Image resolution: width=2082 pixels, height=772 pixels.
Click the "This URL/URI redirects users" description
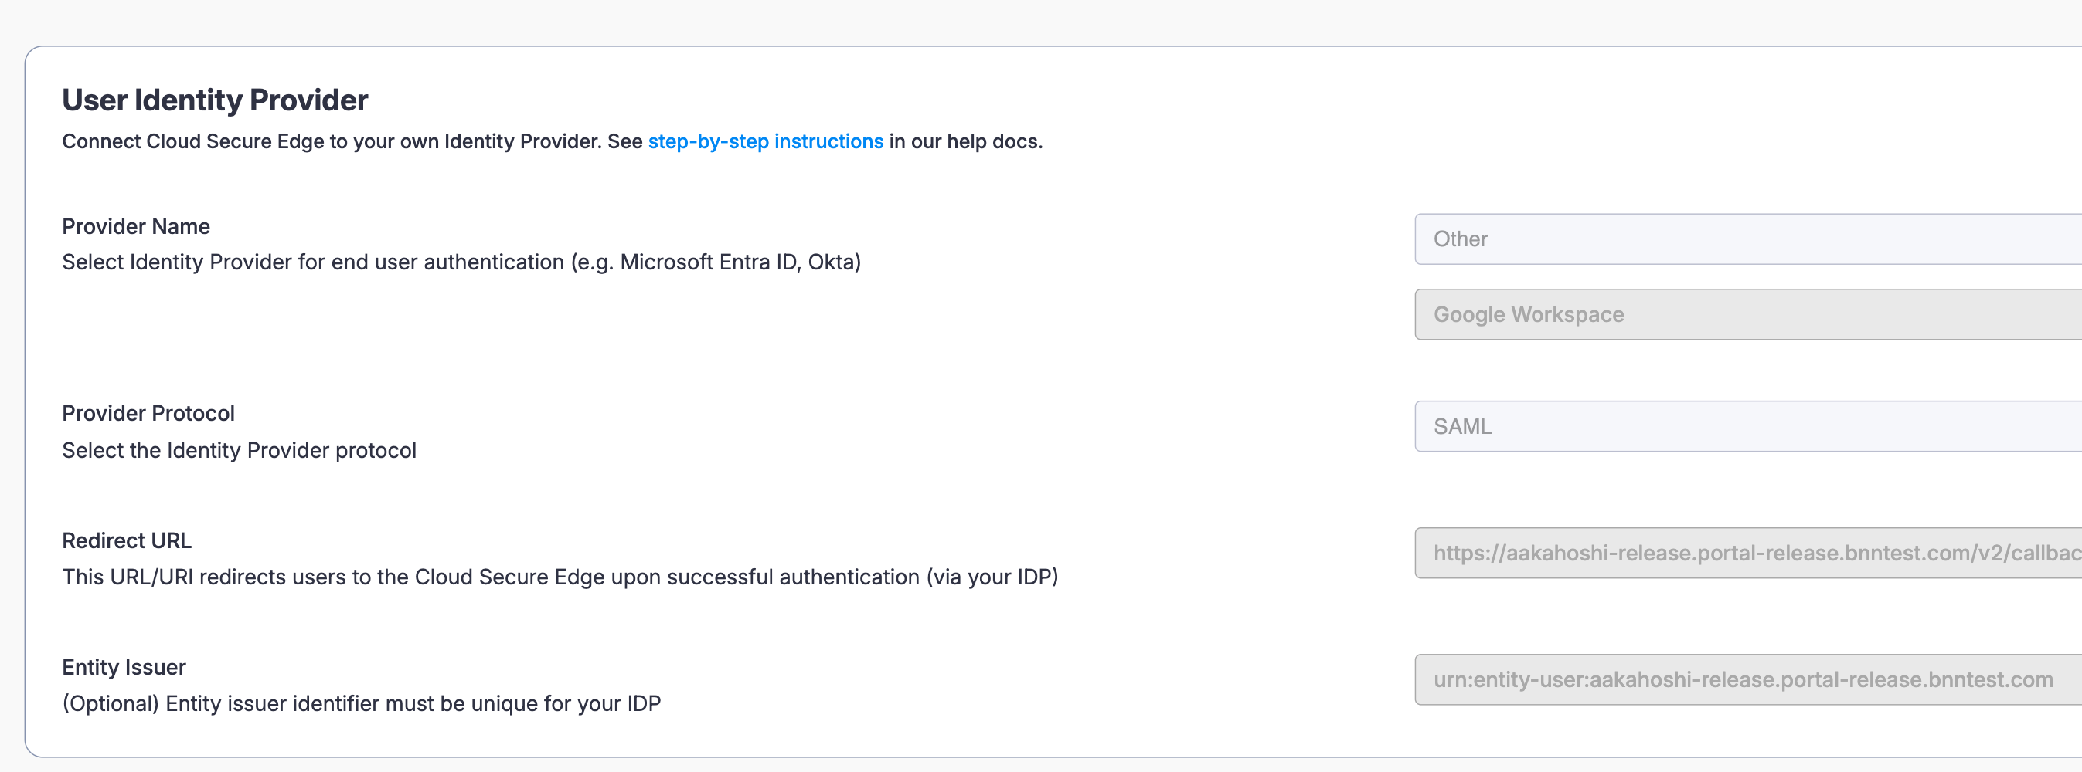tap(485, 577)
